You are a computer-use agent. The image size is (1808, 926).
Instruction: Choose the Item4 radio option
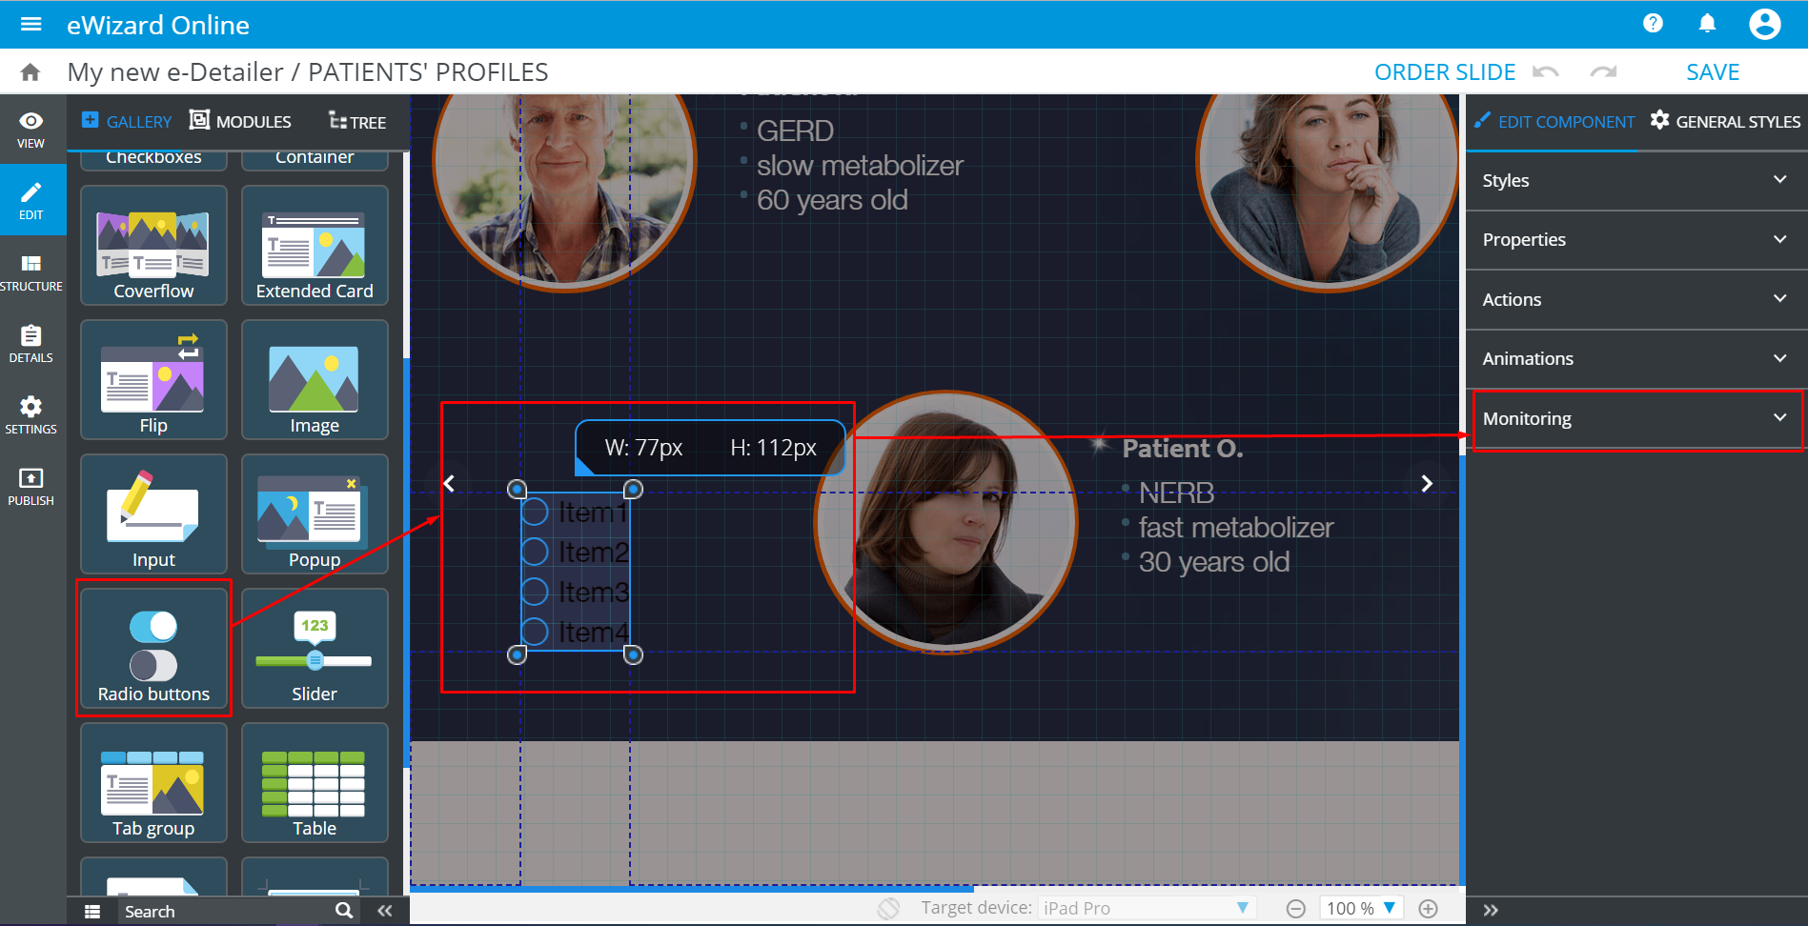[x=535, y=632]
